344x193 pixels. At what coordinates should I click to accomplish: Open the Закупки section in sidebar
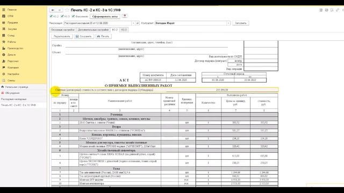click(x=12, y=29)
